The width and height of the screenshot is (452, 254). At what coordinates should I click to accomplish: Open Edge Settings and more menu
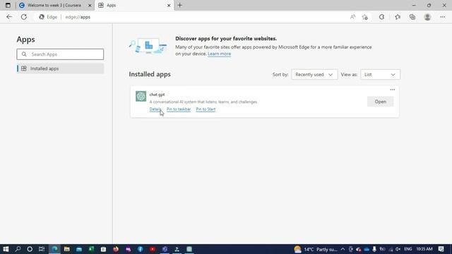pos(443,17)
